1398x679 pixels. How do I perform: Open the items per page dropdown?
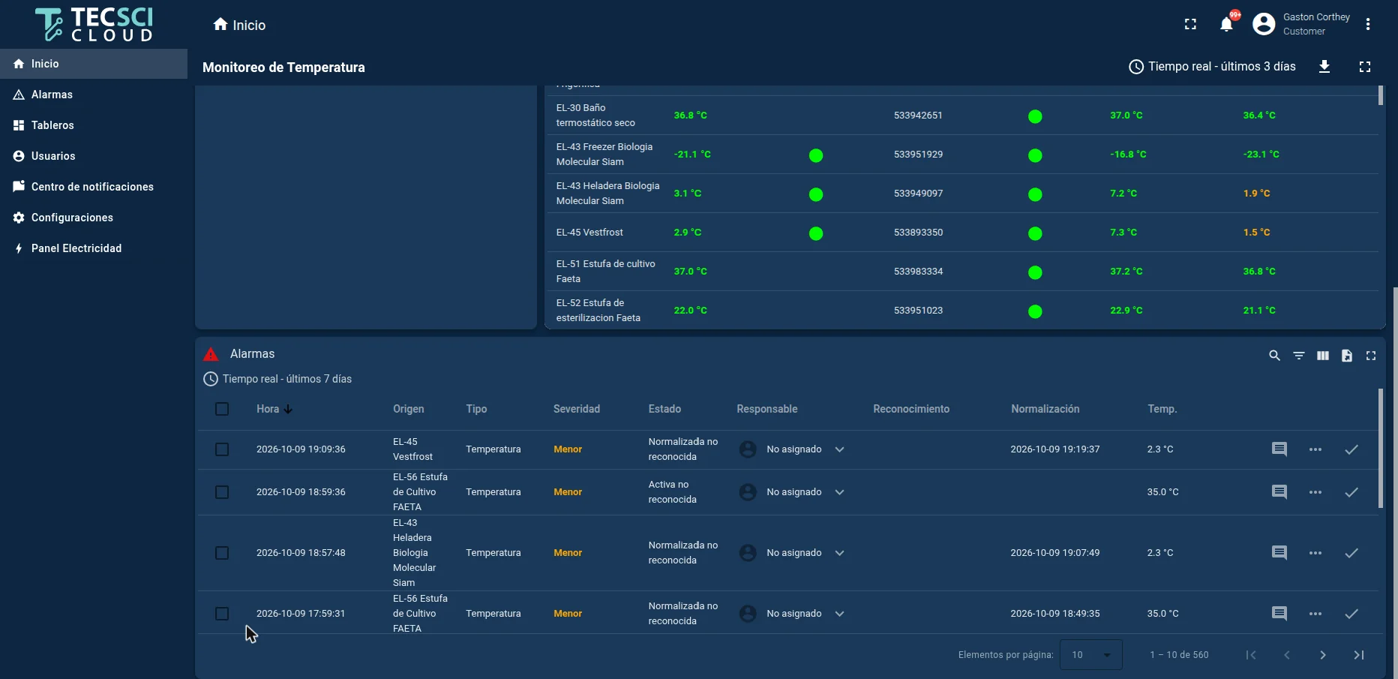point(1090,655)
